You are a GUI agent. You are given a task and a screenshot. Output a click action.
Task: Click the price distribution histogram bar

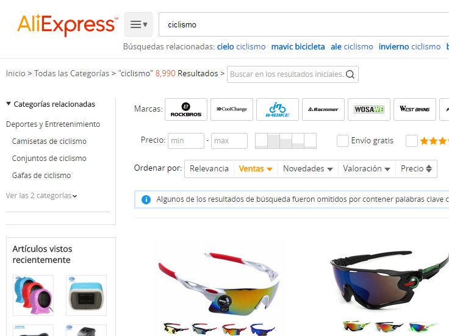(x=286, y=141)
